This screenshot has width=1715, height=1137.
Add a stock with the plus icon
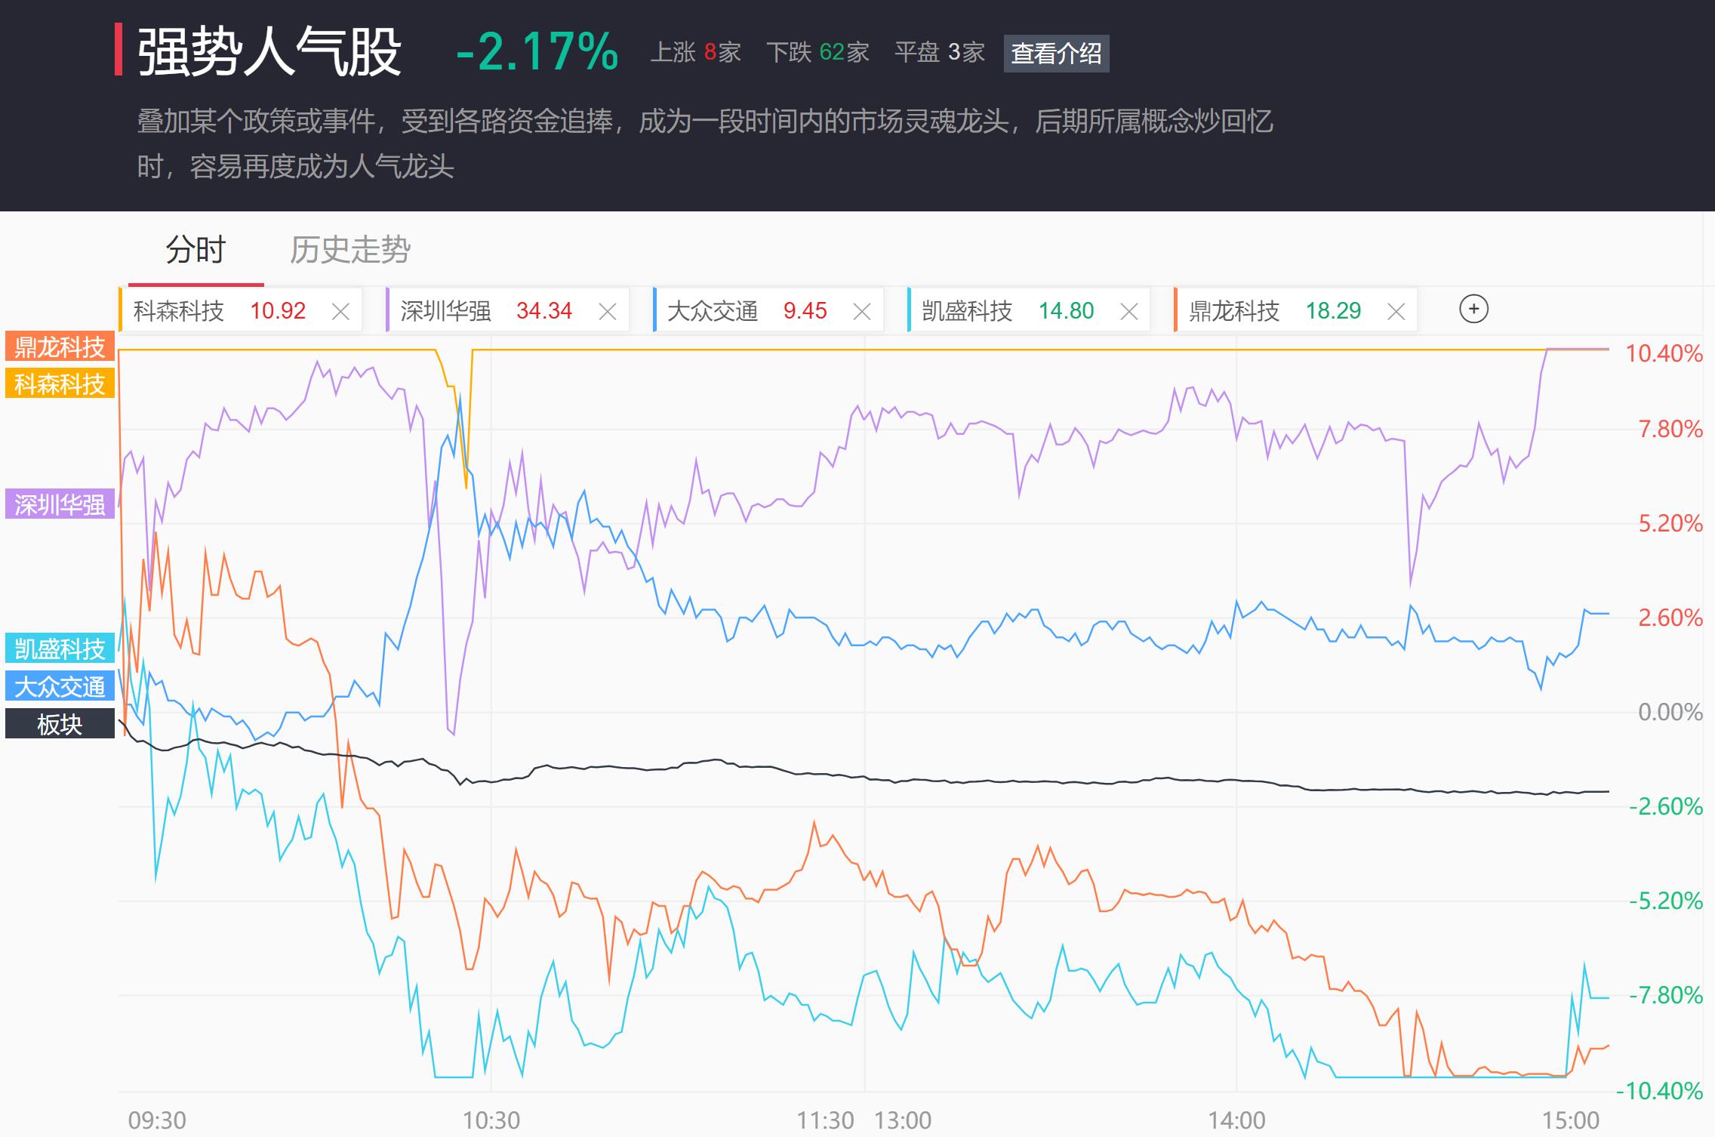pyautogui.click(x=1473, y=310)
